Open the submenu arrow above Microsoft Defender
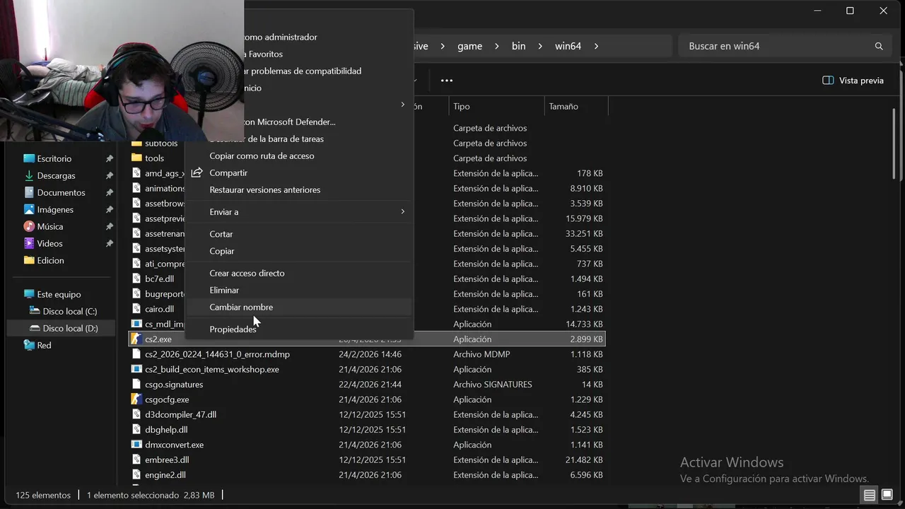Image resolution: width=905 pixels, height=509 pixels. point(403,105)
